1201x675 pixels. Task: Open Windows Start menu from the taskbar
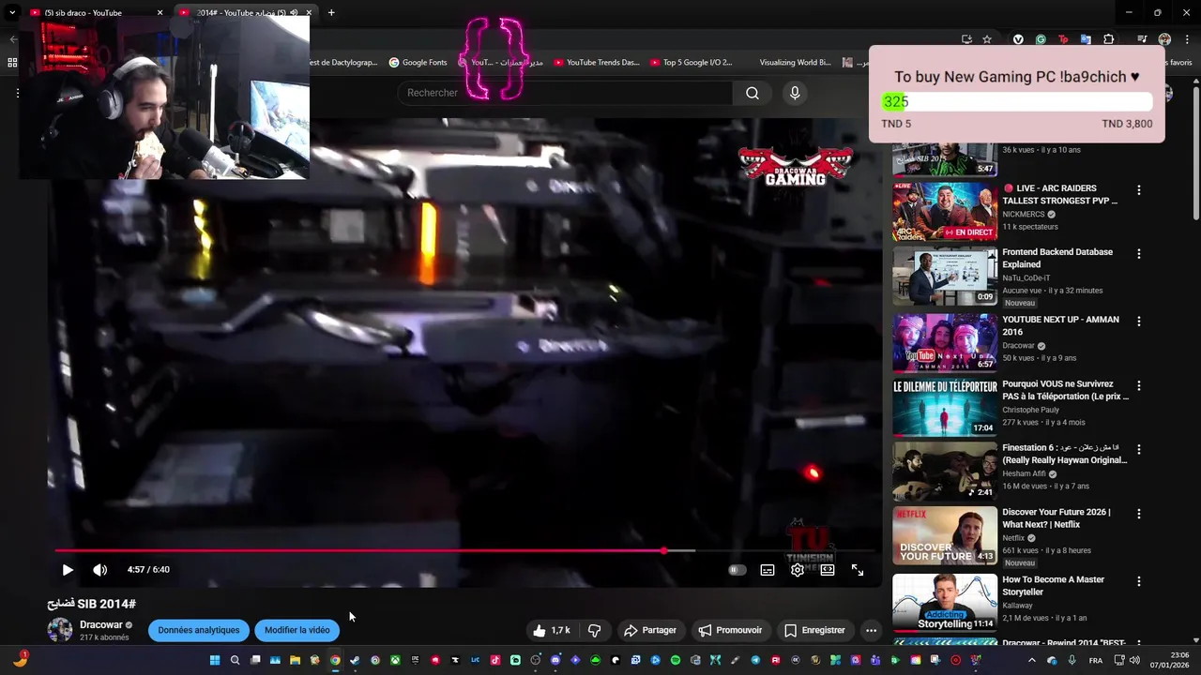coord(215,660)
